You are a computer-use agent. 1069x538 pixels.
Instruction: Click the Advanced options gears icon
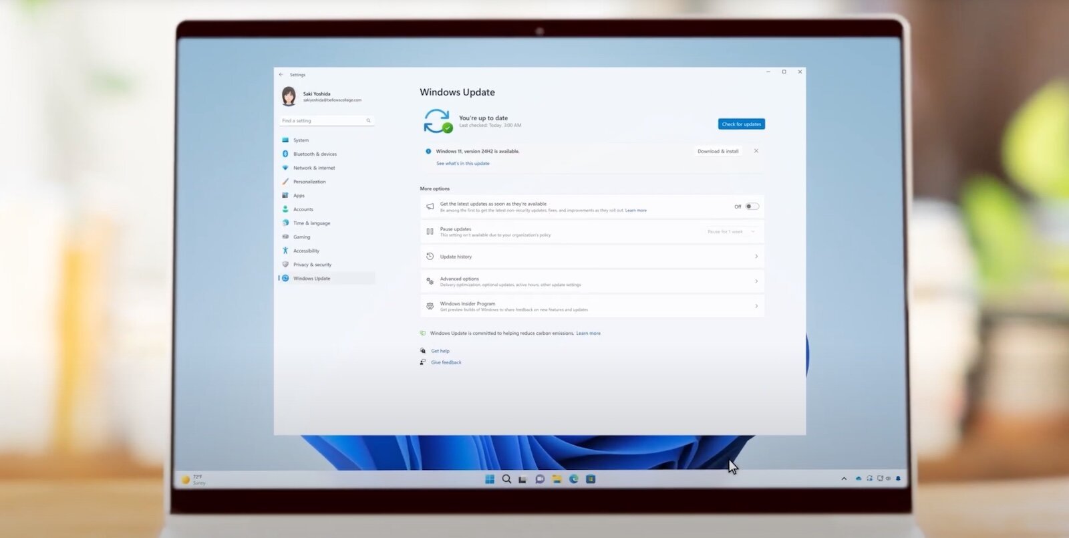[x=430, y=281]
